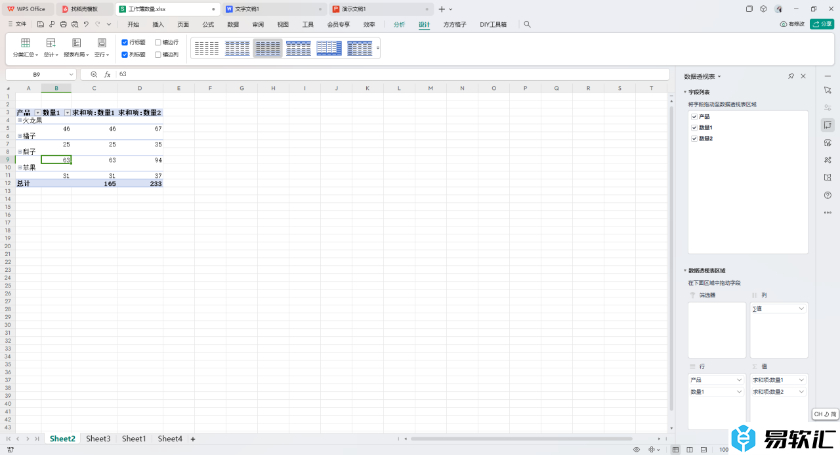840x455 pixels.
Task: Pin the pivot table pane
Action: [791, 76]
